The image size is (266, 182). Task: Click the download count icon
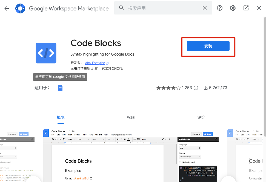[206, 88]
